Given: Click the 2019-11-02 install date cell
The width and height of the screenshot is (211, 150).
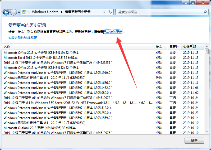Looking at the screenshot, I should coord(191,93).
